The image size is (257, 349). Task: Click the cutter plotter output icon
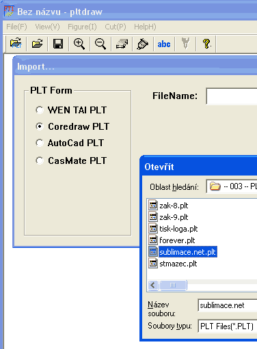coord(143,43)
